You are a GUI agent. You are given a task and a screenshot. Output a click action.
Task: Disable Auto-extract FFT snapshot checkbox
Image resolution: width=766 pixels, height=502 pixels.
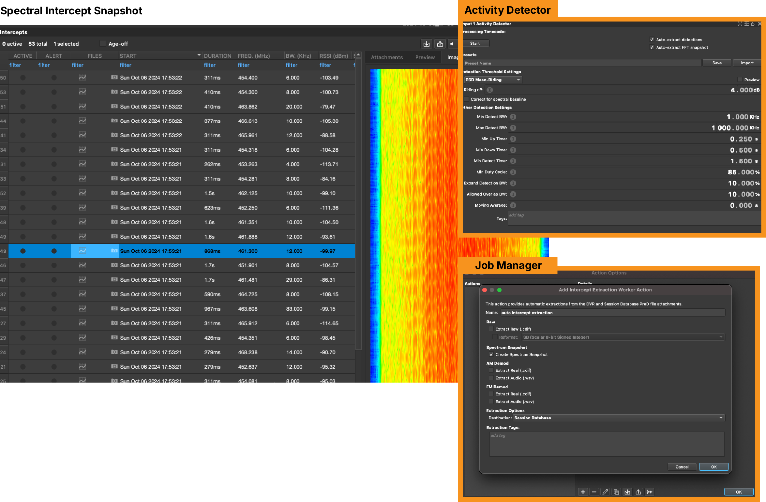[652, 48]
